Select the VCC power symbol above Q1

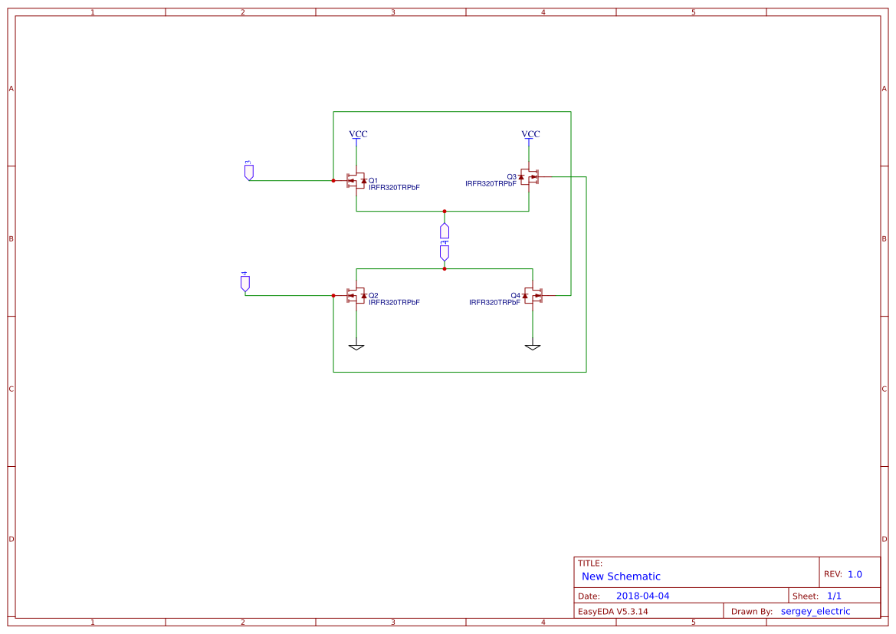coord(358,135)
